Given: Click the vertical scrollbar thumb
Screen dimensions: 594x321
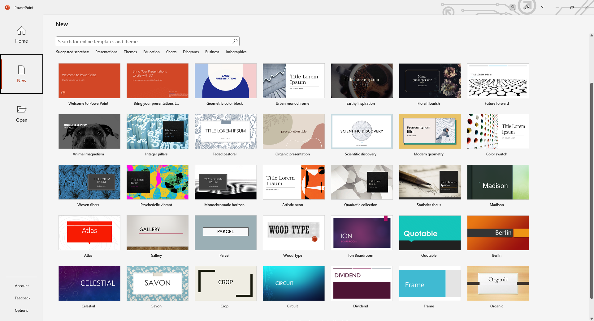Looking at the screenshot, I should (x=592, y=191).
